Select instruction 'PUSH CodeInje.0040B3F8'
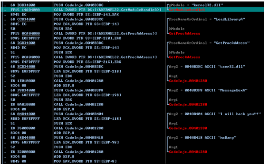The image size is (266, 166). tap(79, 91)
